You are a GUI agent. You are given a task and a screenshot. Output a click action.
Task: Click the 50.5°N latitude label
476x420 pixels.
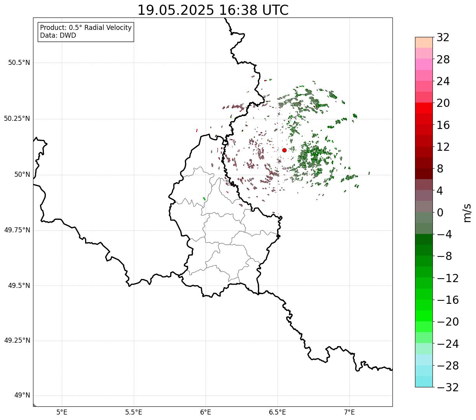(19, 63)
